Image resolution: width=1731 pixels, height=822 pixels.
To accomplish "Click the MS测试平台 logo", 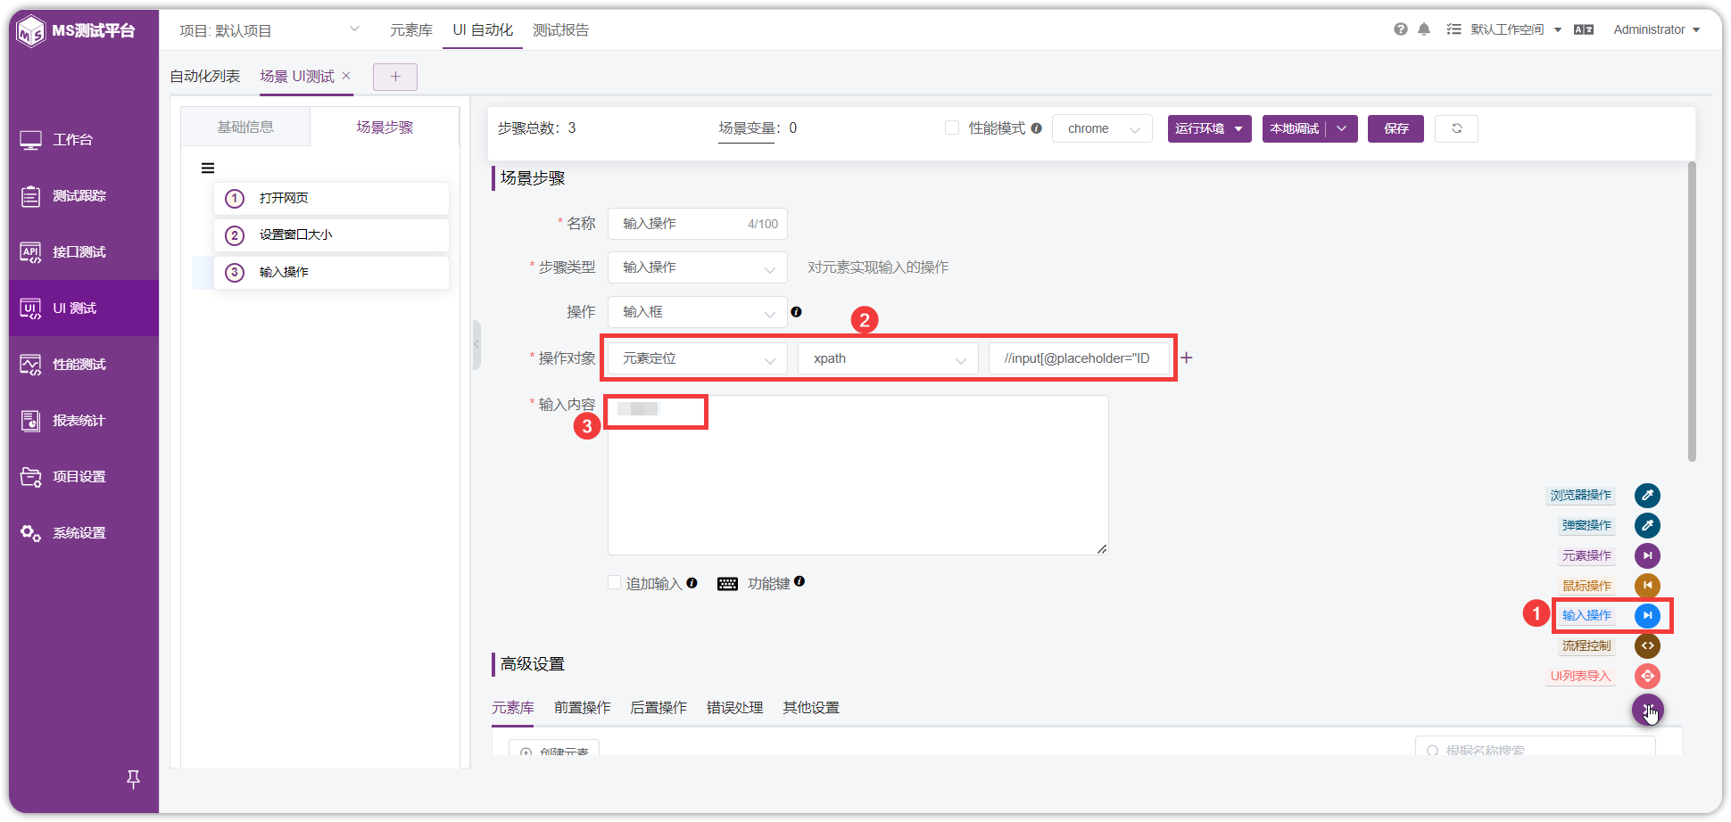I will point(77,30).
